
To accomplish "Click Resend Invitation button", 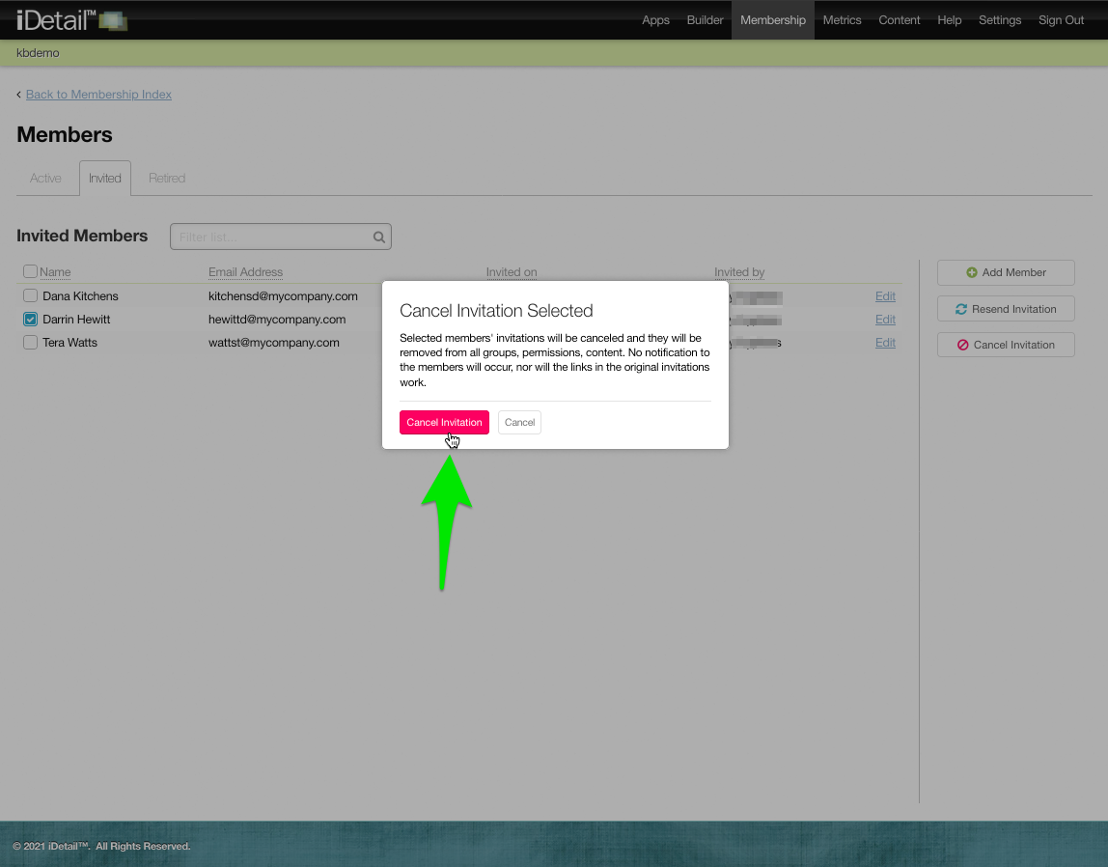I will [x=1006, y=309].
